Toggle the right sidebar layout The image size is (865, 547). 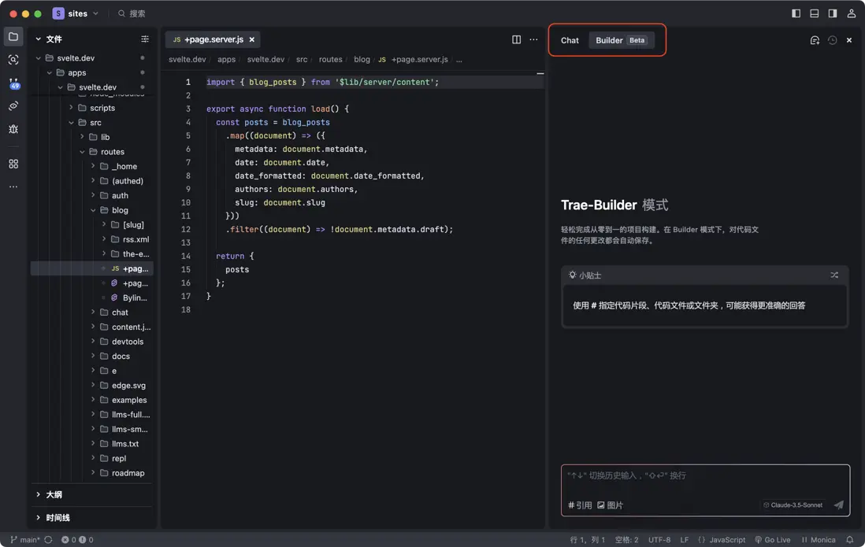(x=832, y=13)
